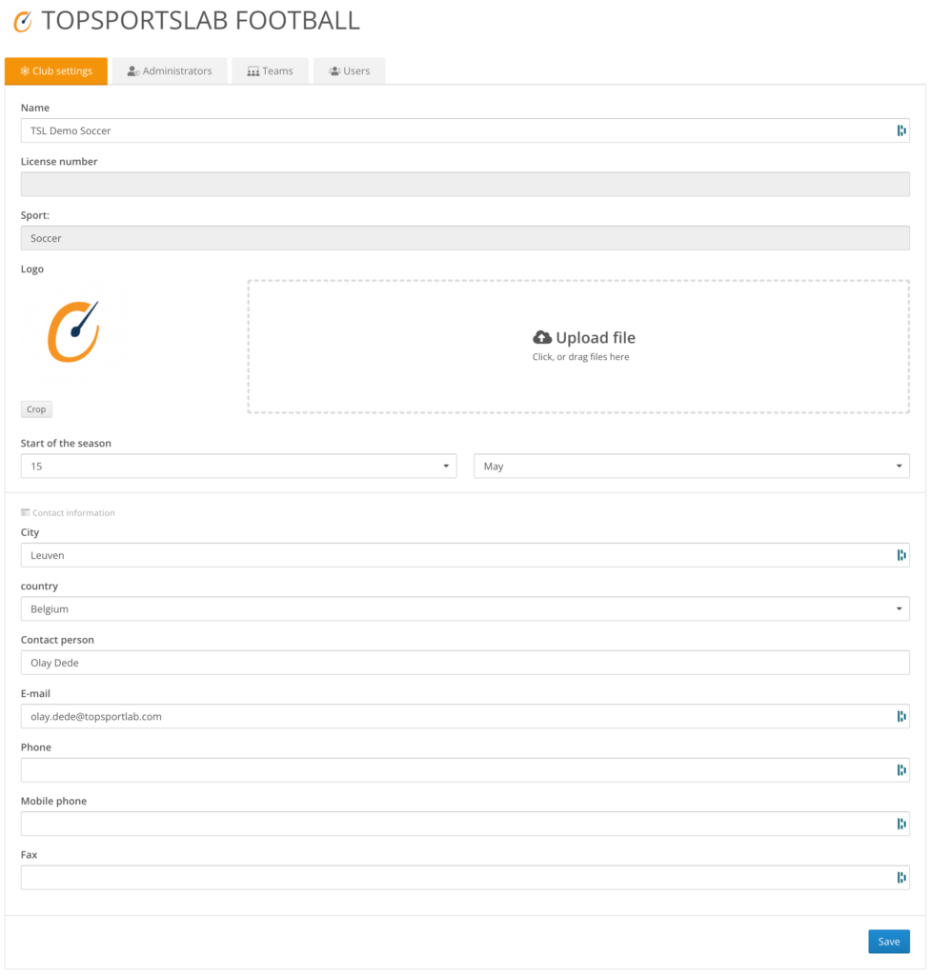Click the 'License number' label
The image size is (930, 975).
coord(59,162)
